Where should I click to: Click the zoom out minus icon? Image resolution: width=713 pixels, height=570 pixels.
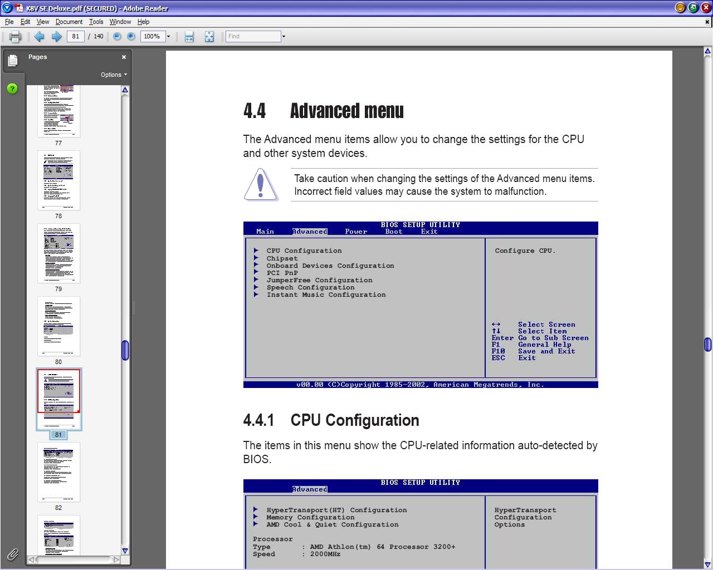117,36
